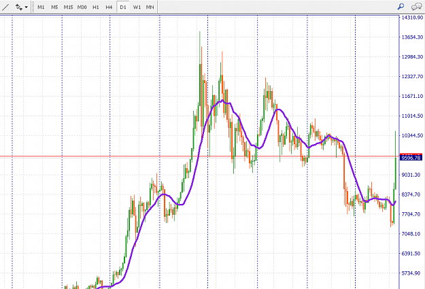Click the 14310.90 price scale label
425x289 pixels.
412,18
